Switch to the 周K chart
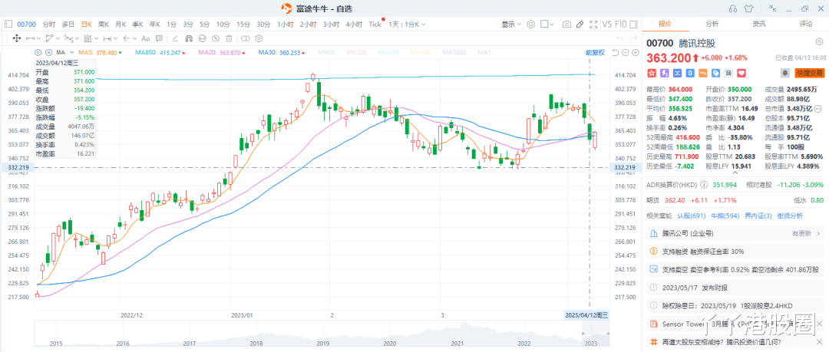The image size is (829, 352). (103, 25)
